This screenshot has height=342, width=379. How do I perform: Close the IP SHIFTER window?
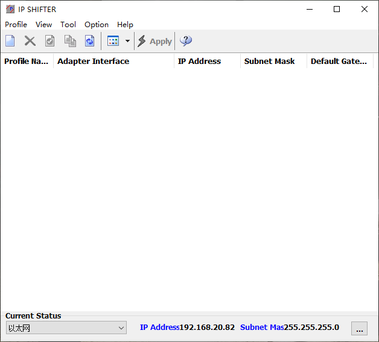[365, 9]
